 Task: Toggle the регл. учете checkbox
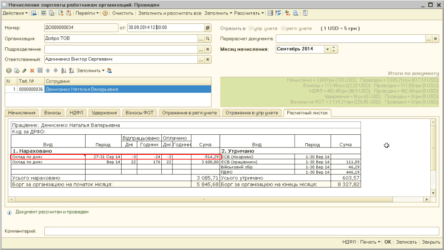[283, 28]
